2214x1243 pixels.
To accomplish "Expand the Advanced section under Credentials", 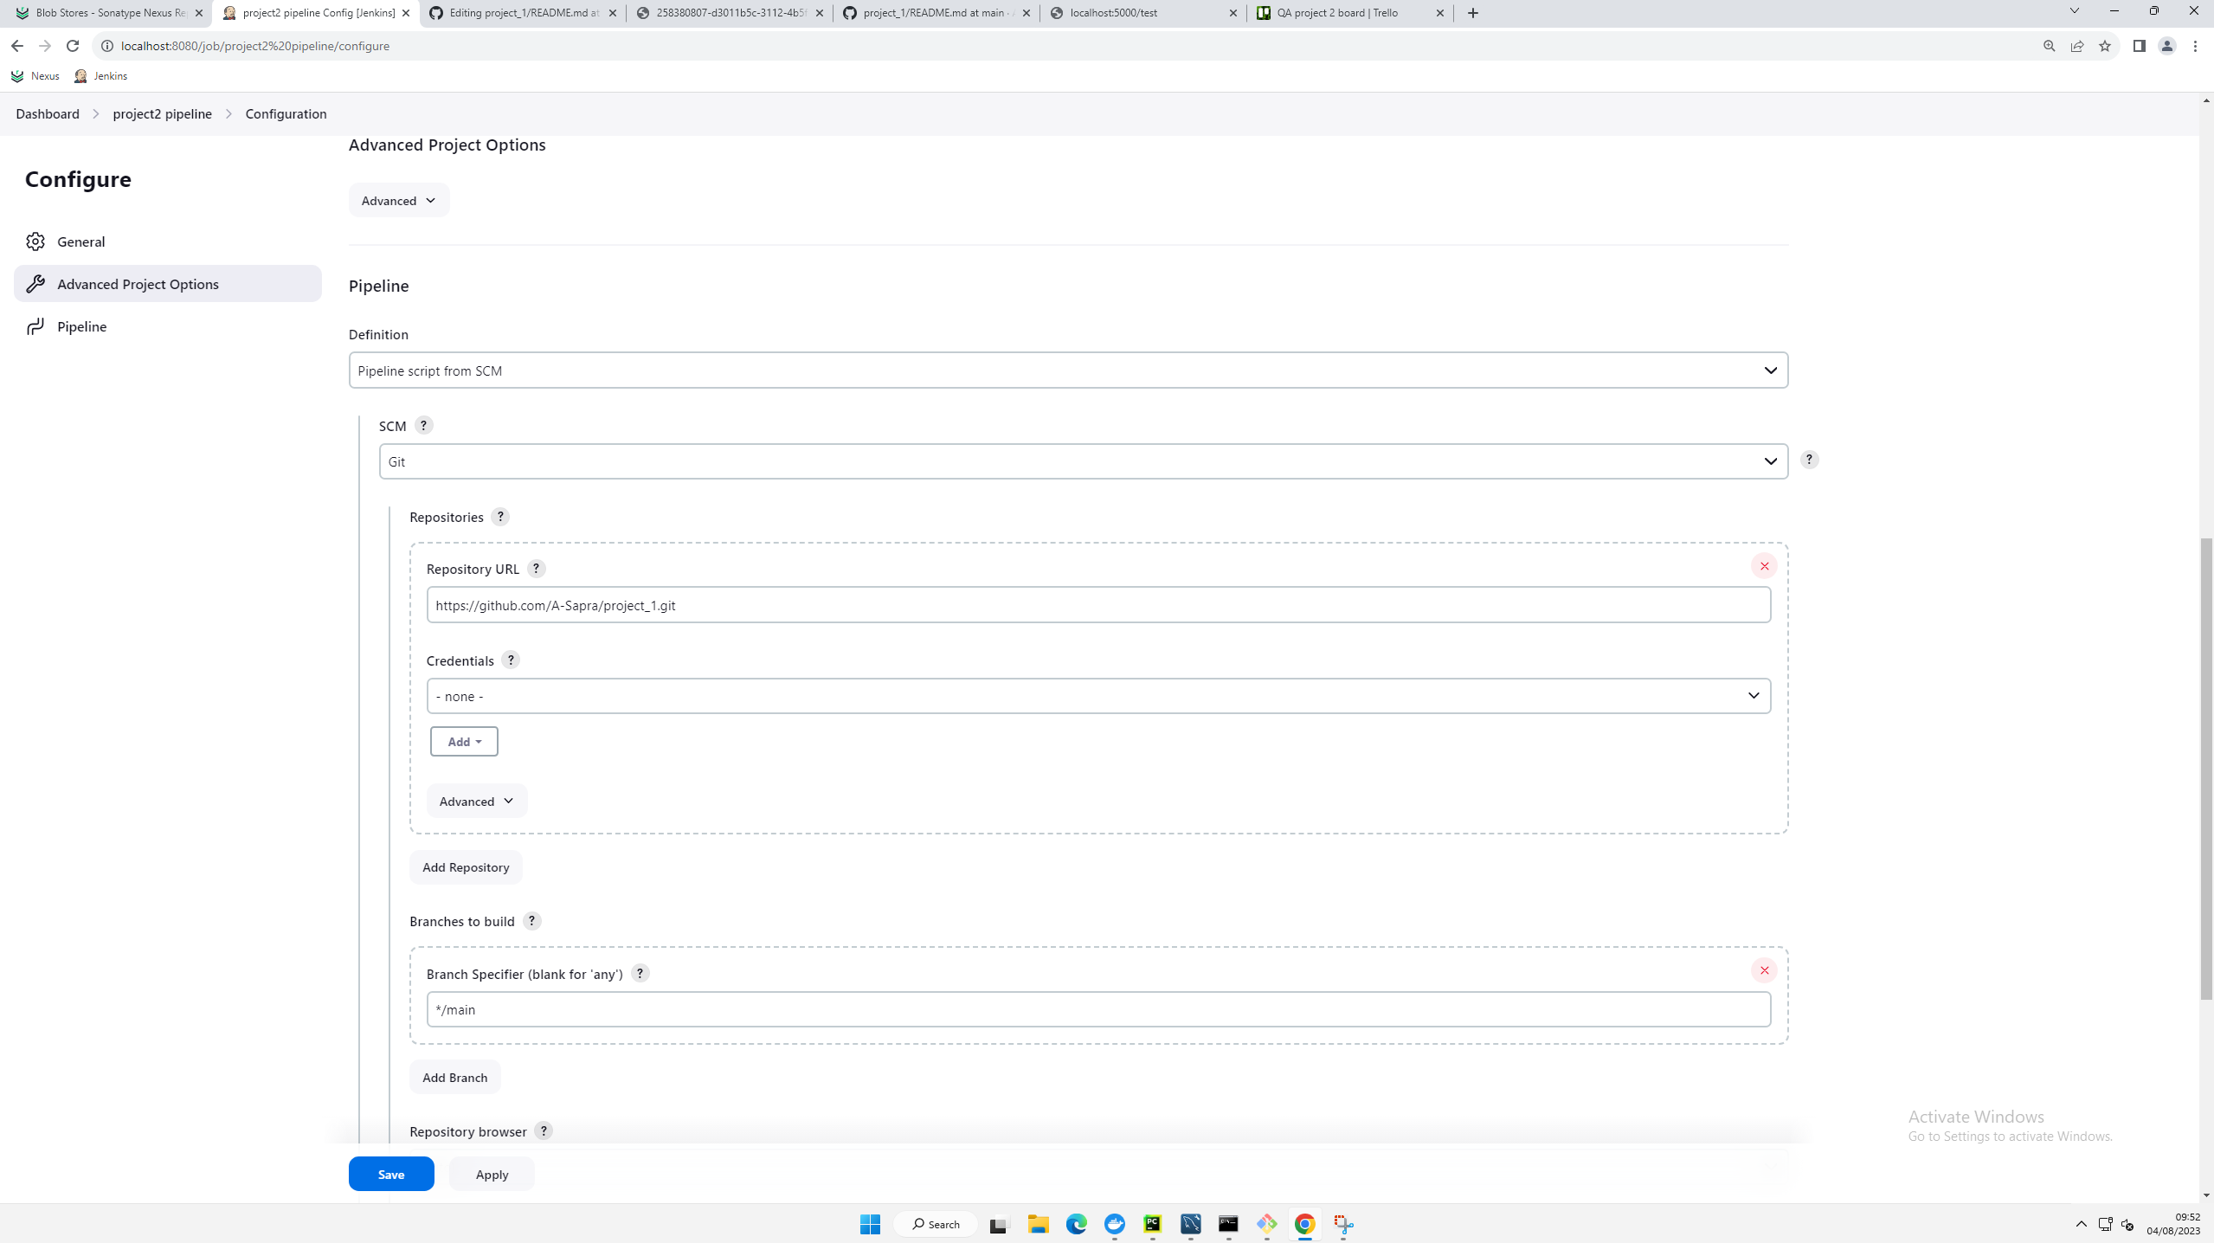I will pyautogui.click(x=475, y=801).
